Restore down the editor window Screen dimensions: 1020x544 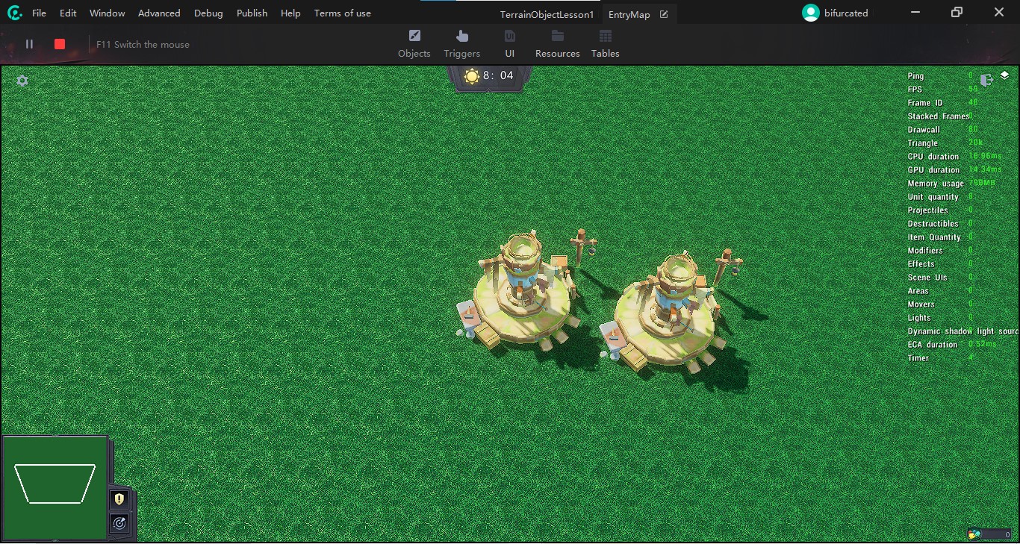pos(957,12)
